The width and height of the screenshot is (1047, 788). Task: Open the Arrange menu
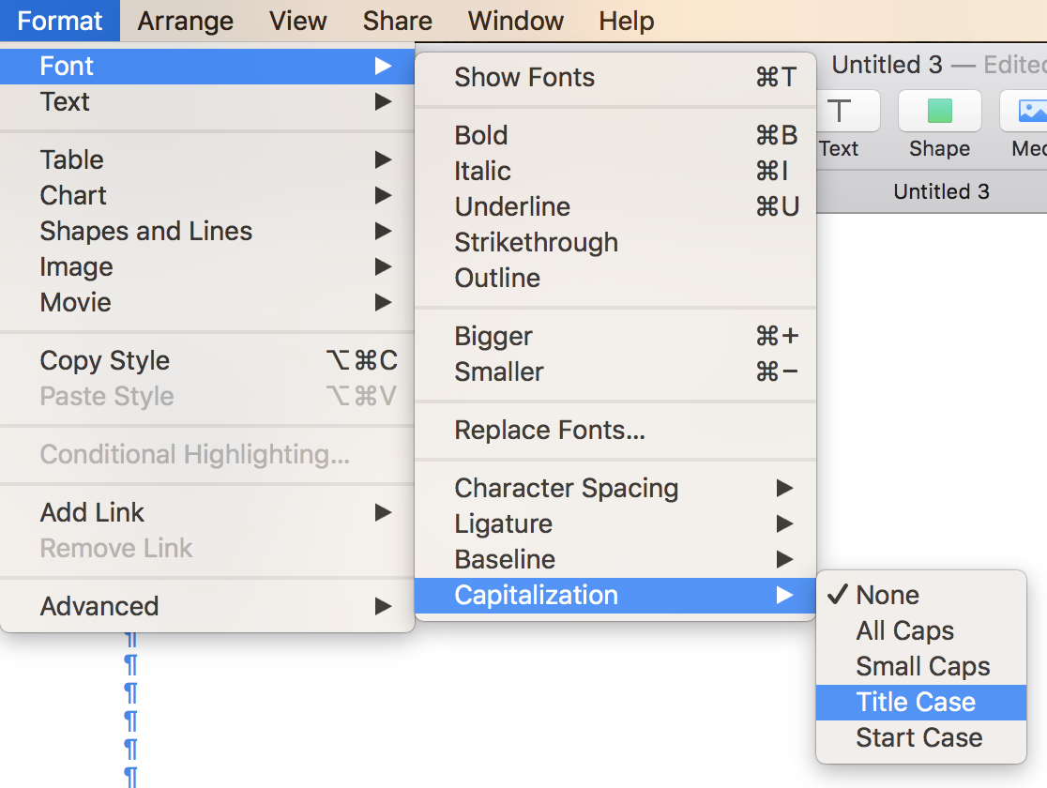coord(185,21)
